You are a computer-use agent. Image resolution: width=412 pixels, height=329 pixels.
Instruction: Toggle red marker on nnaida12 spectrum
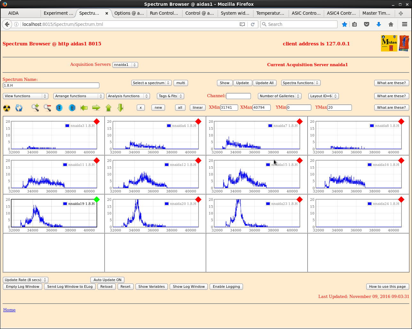(x=198, y=161)
